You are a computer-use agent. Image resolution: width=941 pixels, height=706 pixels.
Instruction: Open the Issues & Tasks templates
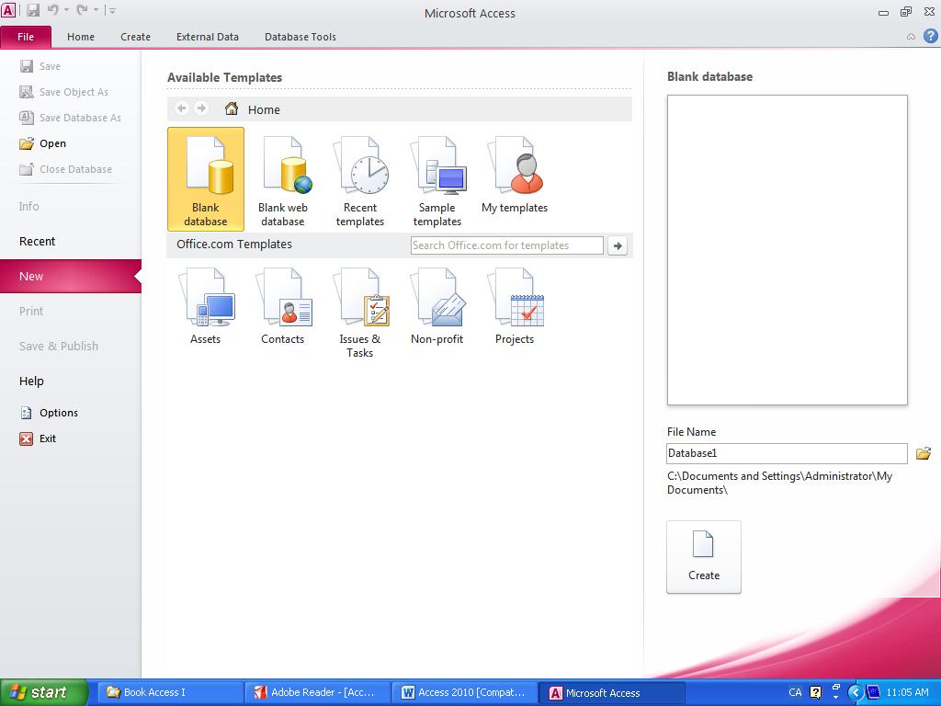[x=360, y=312]
